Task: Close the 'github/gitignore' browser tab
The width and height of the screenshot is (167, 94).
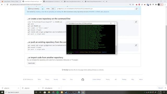Action: coord(62,2)
